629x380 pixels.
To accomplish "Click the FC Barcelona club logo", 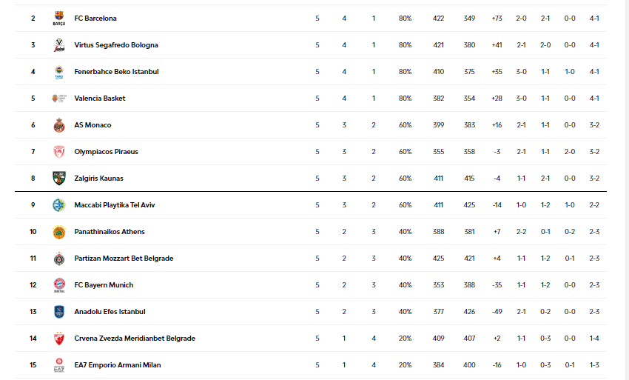I will click(x=59, y=19).
